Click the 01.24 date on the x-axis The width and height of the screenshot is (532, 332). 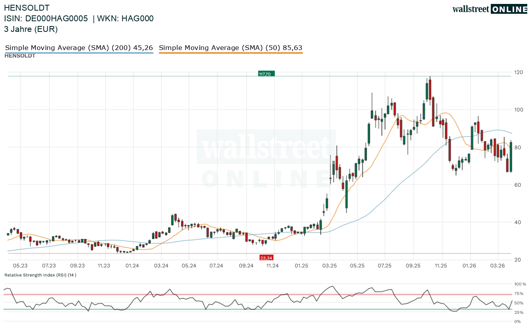pos(132,266)
